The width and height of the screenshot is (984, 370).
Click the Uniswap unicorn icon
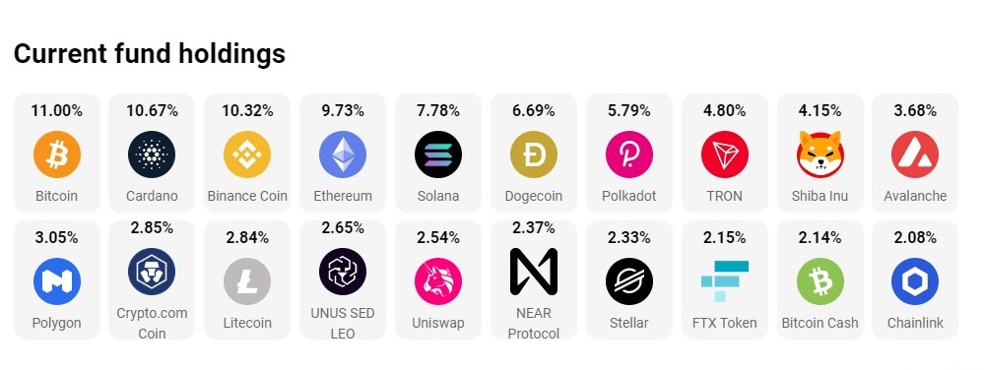438,281
